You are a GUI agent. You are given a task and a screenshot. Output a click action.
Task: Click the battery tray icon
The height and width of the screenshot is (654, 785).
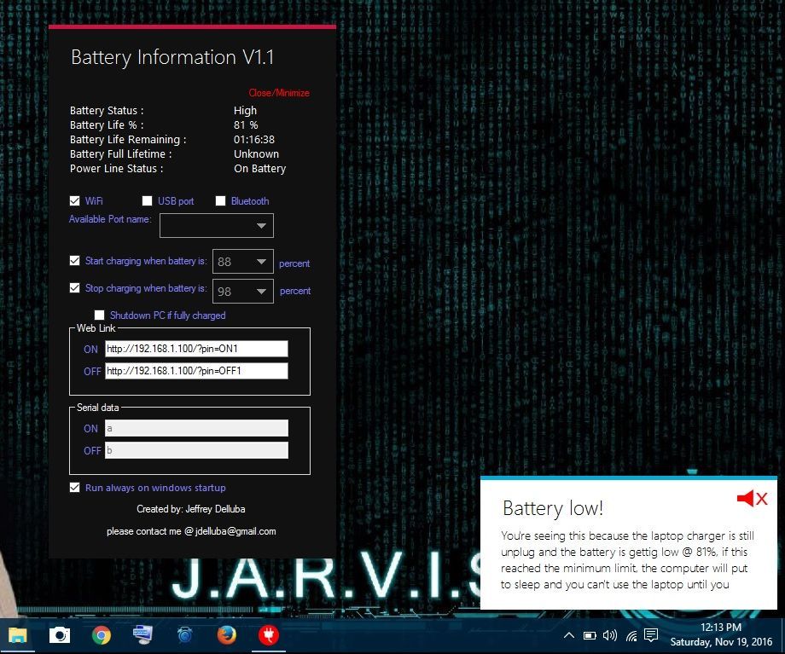click(590, 635)
